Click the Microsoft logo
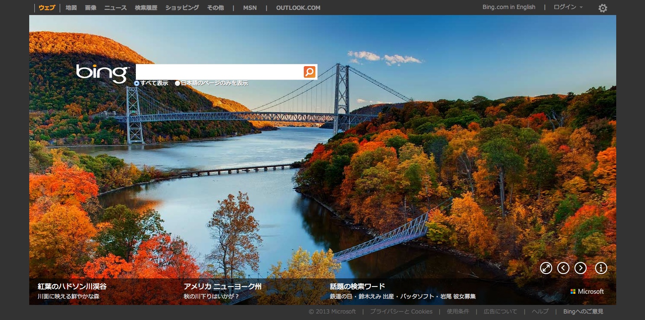The image size is (645, 320). click(x=587, y=292)
